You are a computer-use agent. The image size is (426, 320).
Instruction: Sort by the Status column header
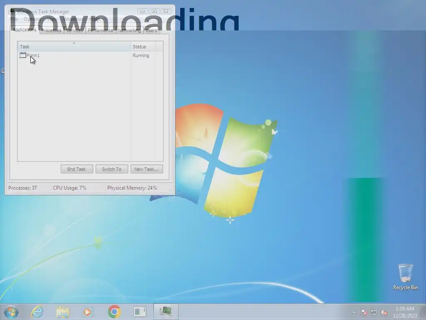coord(143,47)
